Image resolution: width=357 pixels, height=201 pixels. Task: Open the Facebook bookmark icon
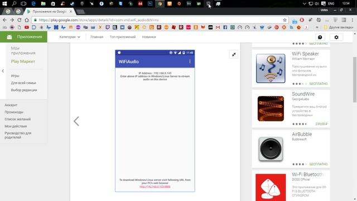tap(225, 27)
